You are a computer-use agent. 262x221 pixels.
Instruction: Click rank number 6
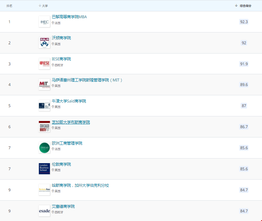(x=10, y=127)
